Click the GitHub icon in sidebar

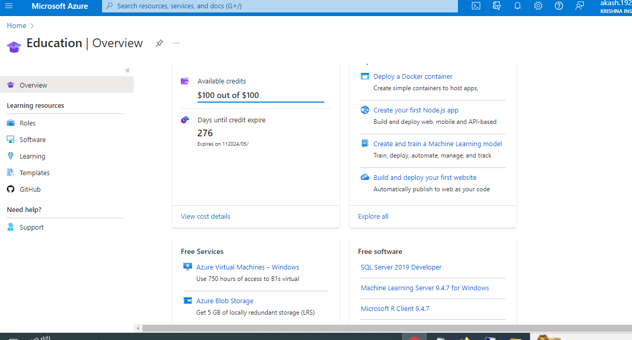[10, 189]
